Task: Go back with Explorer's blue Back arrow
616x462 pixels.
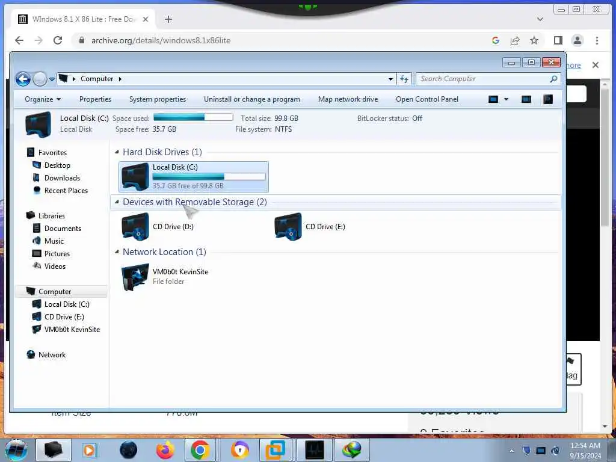Action: click(23, 79)
